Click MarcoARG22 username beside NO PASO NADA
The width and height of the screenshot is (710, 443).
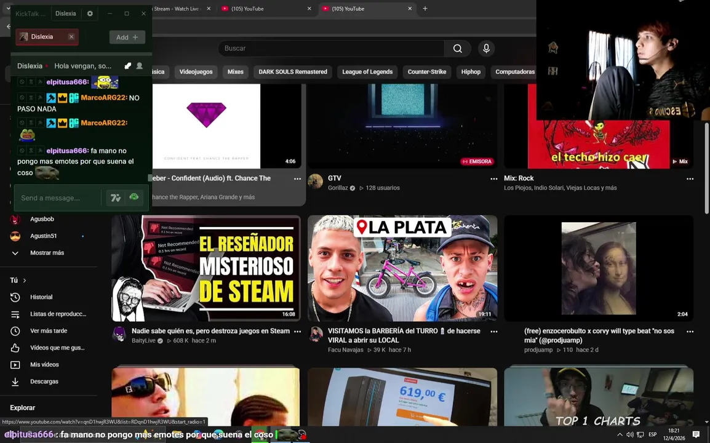(104, 98)
